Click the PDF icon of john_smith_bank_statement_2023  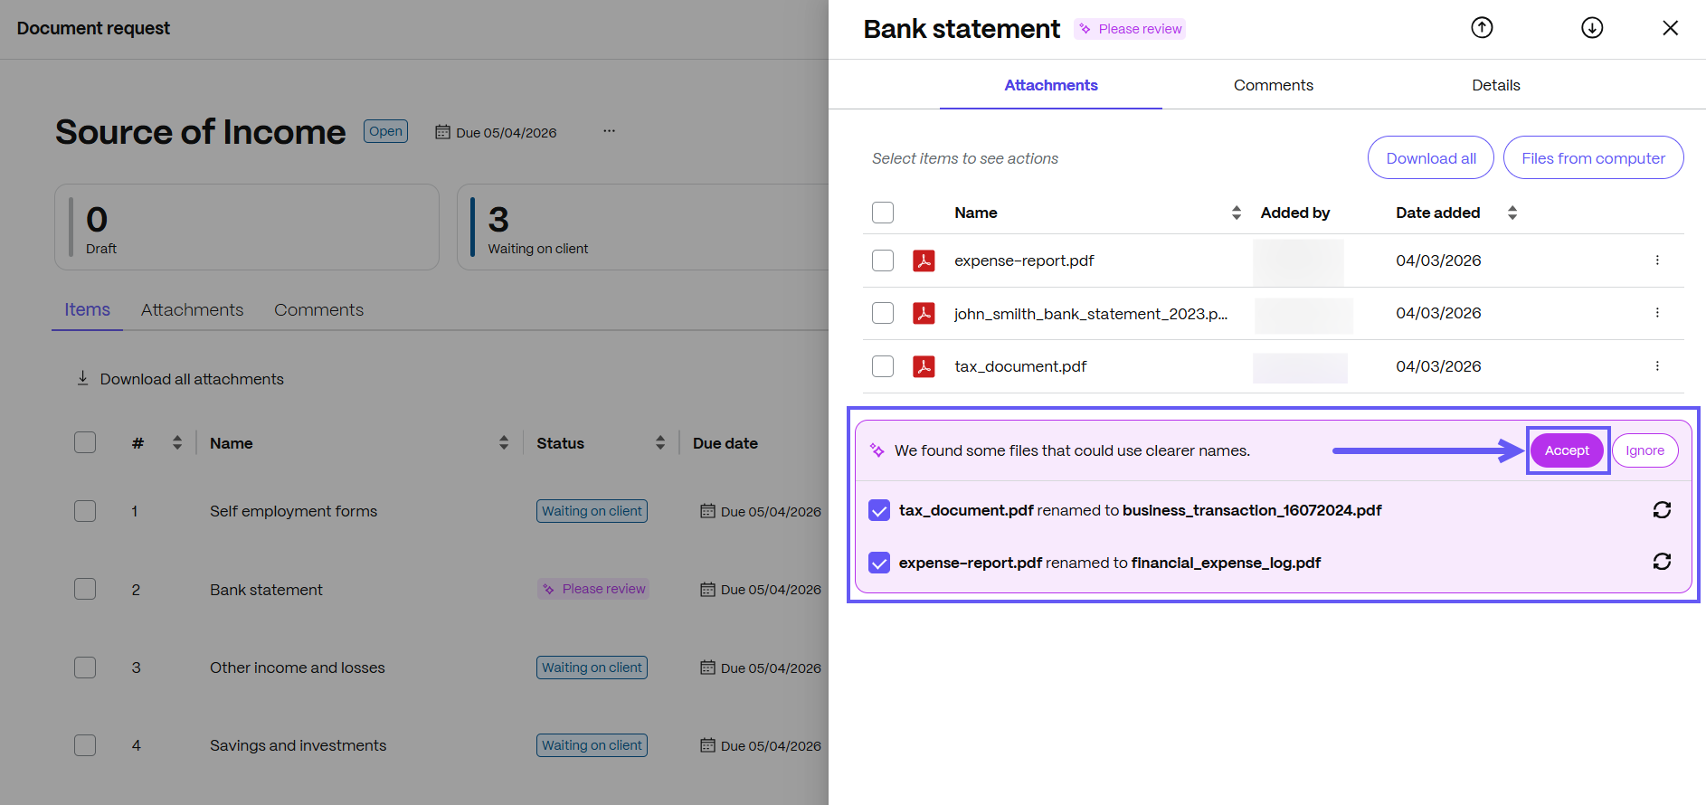pos(924,313)
